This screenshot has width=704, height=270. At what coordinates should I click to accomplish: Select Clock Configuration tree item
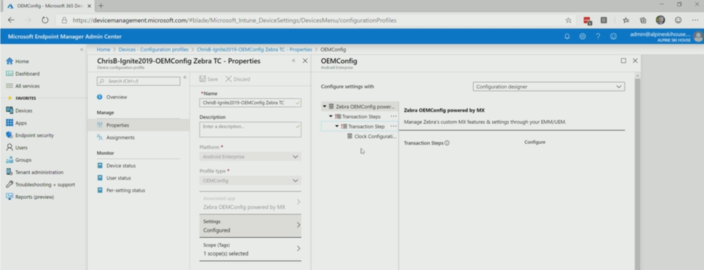pos(371,136)
